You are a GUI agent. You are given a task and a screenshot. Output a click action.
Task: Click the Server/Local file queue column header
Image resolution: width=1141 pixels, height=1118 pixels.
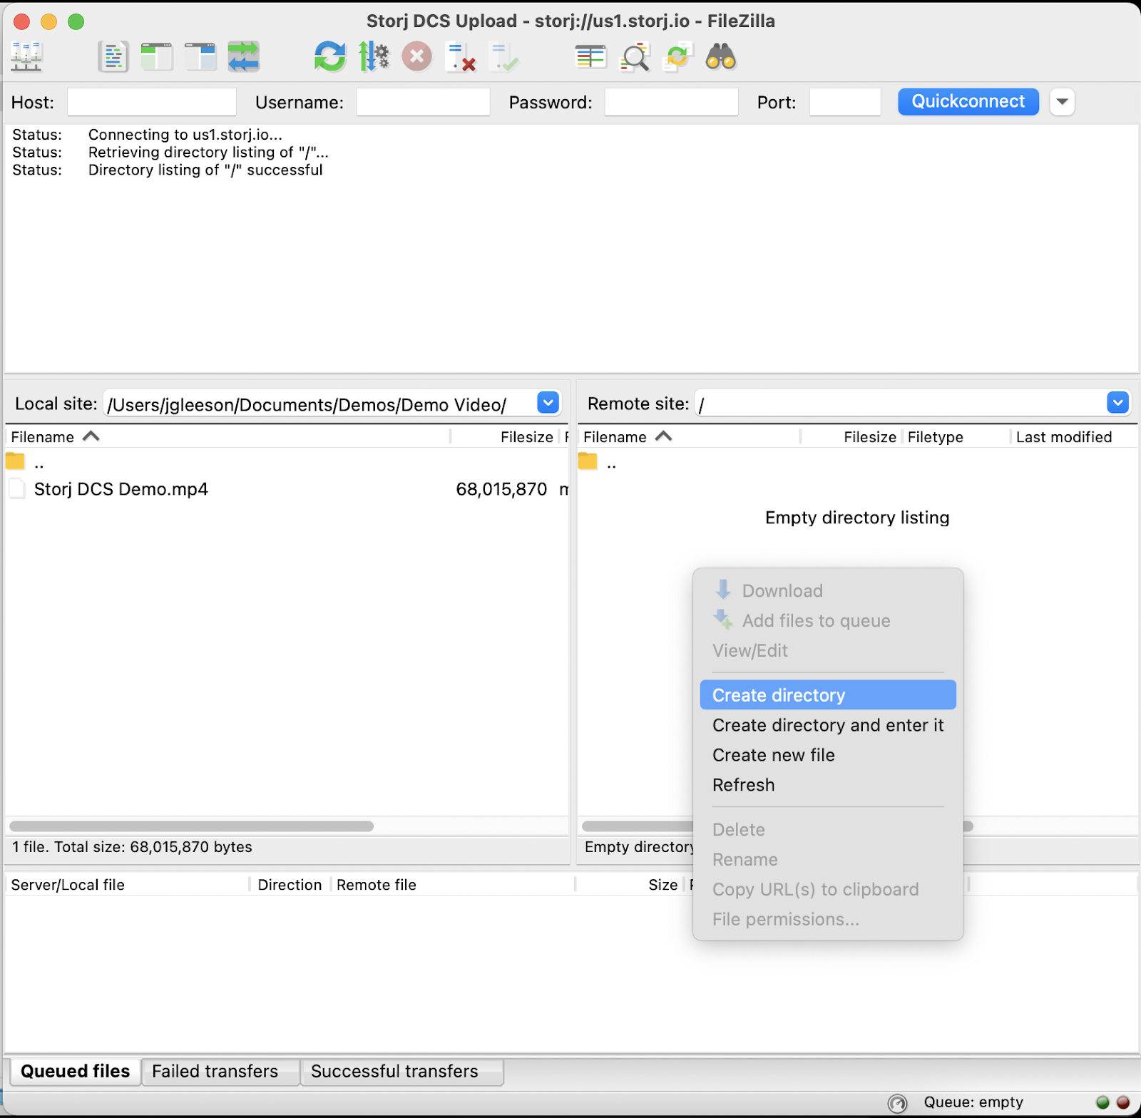[128, 885]
